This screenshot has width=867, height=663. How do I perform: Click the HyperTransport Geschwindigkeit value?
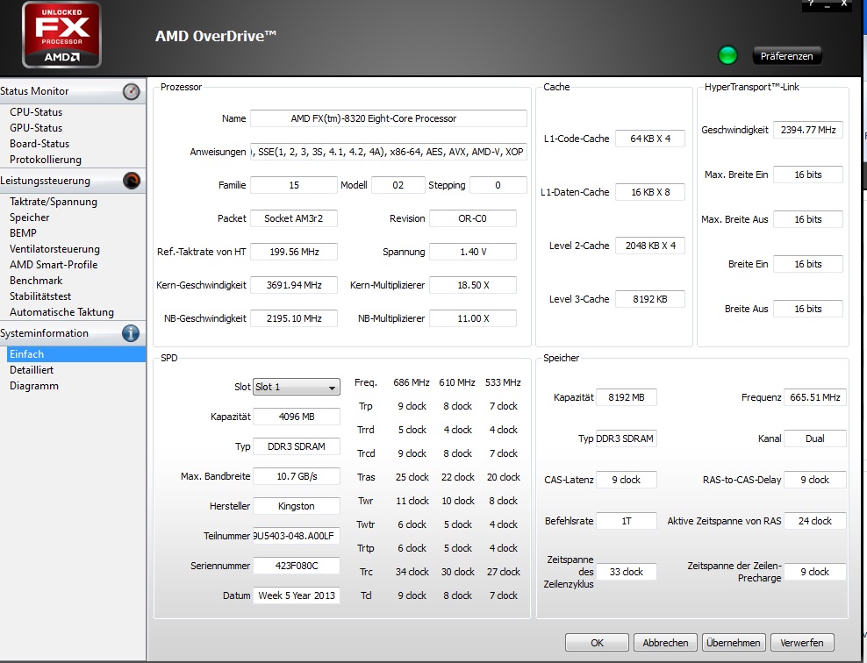[808, 130]
